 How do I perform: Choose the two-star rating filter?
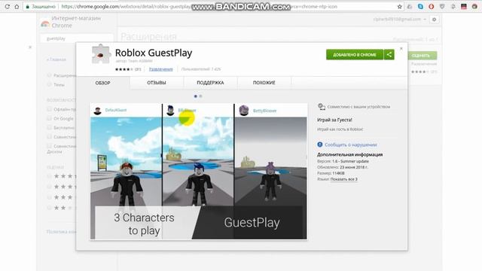(x=49, y=208)
